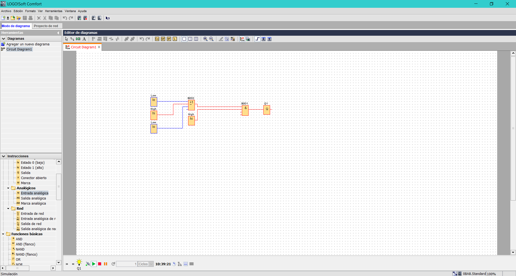Click the simulation time clock icon
The image size is (516, 276).
pos(174,264)
